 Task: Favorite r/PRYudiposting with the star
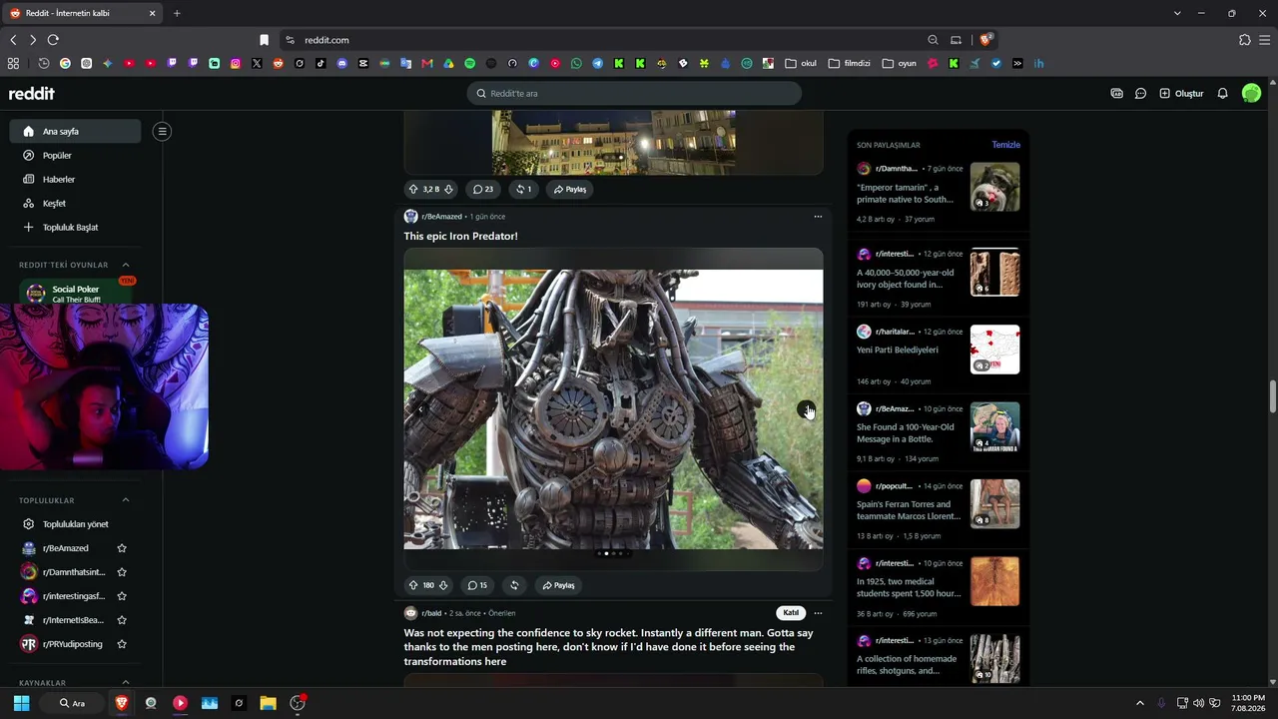click(122, 644)
